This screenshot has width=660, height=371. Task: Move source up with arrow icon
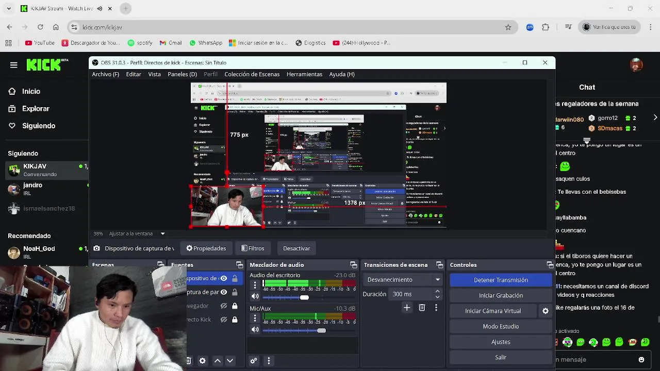pos(218,361)
